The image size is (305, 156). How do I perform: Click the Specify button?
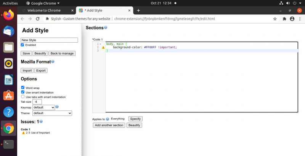(x=135, y=119)
